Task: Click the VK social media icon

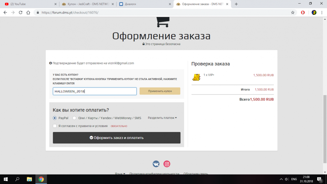Action: click(156, 164)
